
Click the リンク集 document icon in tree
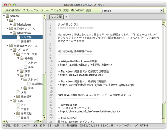tap(18, 37)
